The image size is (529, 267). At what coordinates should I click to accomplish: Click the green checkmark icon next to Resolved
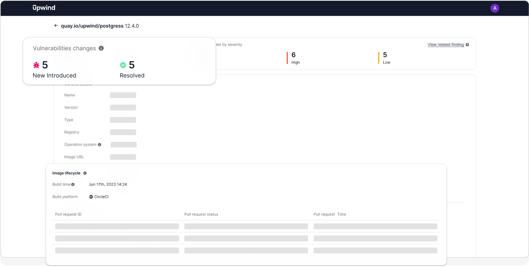click(123, 65)
